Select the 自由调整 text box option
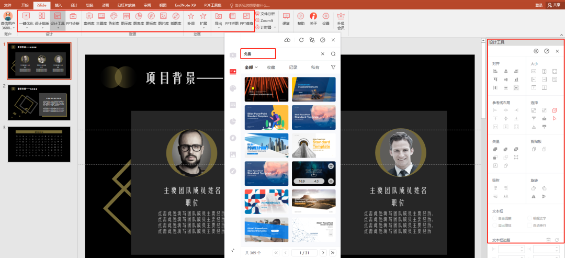This screenshot has height=258, width=565. click(x=502, y=218)
